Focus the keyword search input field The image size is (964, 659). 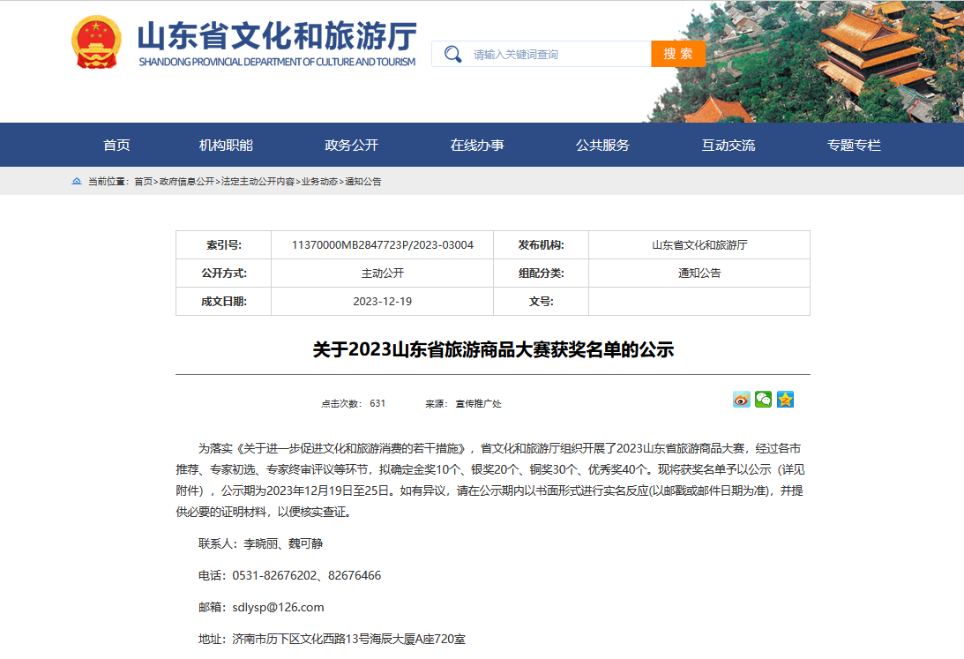point(556,55)
